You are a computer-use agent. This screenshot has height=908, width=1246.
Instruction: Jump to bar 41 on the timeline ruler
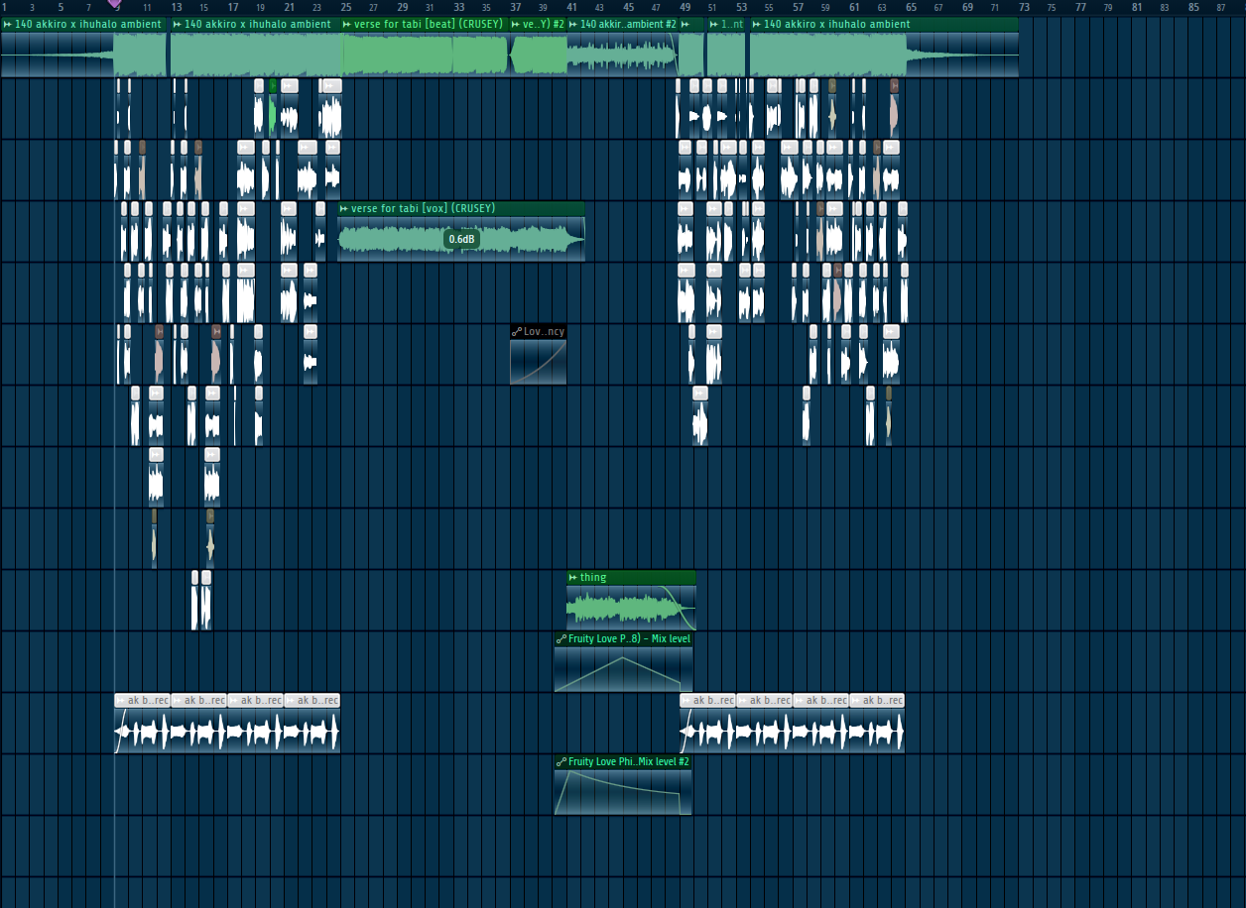(572, 7)
